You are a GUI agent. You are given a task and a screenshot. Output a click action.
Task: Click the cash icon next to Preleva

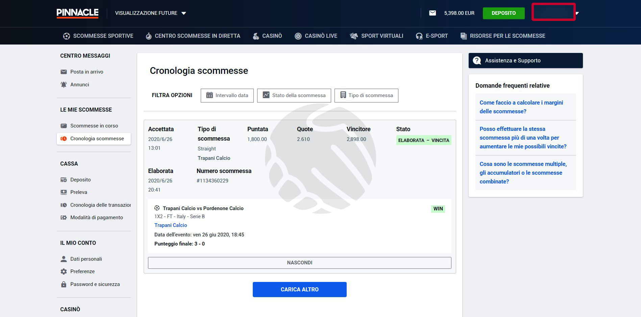click(x=64, y=192)
